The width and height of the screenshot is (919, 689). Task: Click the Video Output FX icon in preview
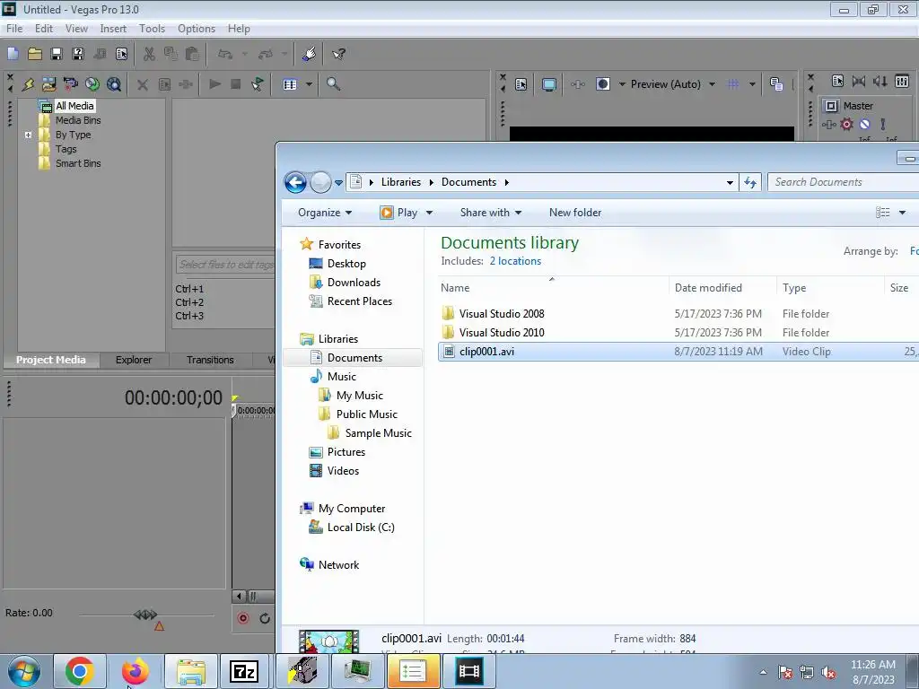click(577, 84)
